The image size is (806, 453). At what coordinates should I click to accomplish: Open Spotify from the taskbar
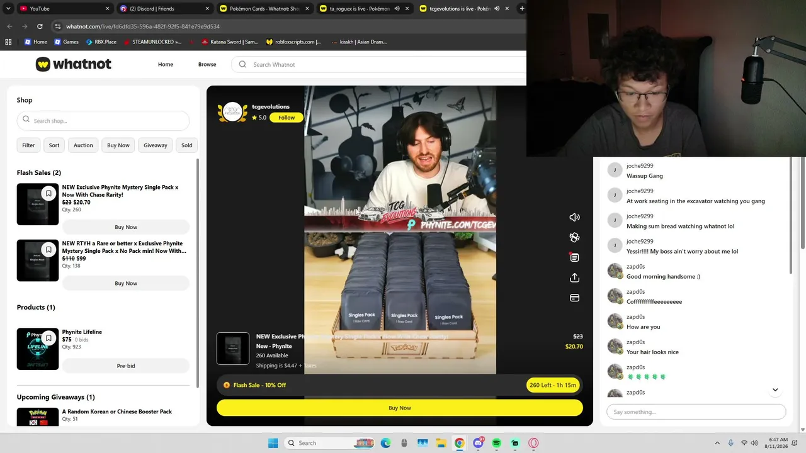[497, 443]
